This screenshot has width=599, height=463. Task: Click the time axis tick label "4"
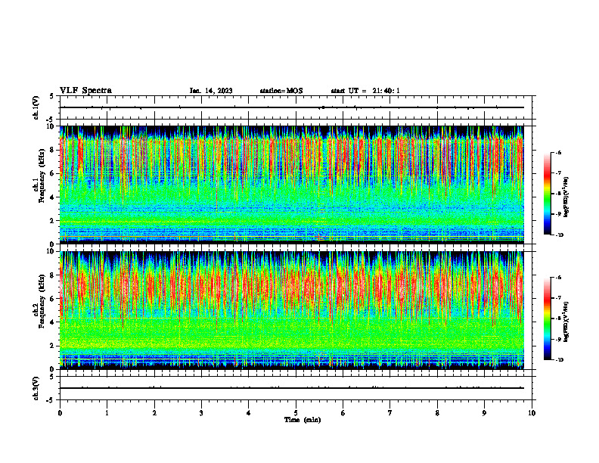pyautogui.click(x=248, y=413)
